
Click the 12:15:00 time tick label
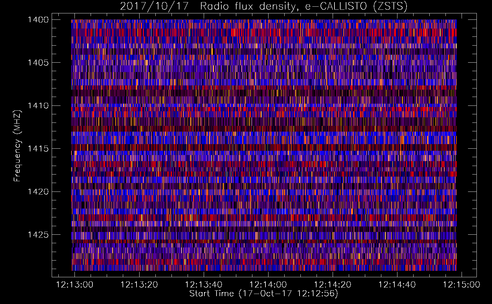[x=462, y=285]
